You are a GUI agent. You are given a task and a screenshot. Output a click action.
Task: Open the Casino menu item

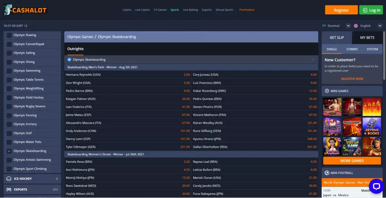click(127, 10)
